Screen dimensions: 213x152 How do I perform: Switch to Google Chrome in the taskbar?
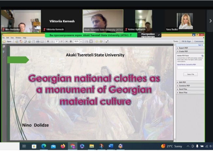pyautogui.click(x=73, y=146)
